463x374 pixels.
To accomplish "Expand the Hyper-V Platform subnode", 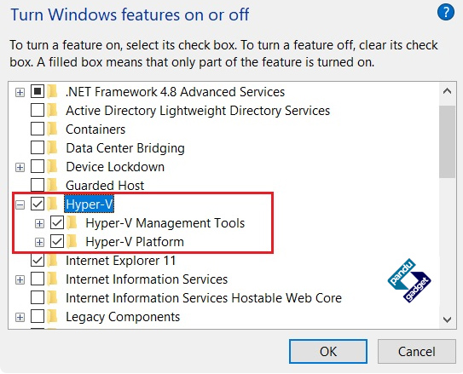I will click(x=39, y=242).
